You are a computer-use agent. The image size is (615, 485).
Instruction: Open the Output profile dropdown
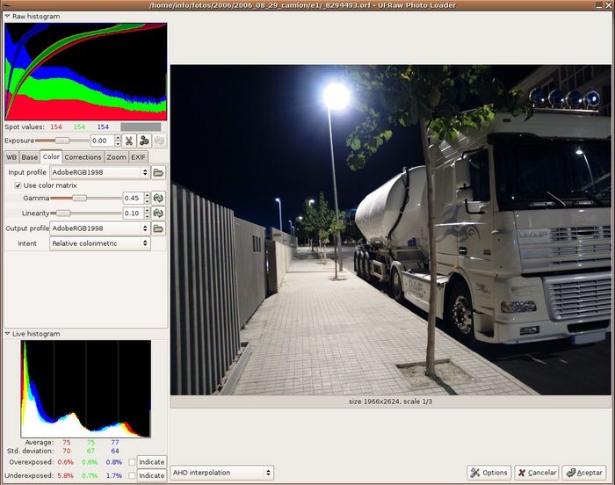click(99, 228)
